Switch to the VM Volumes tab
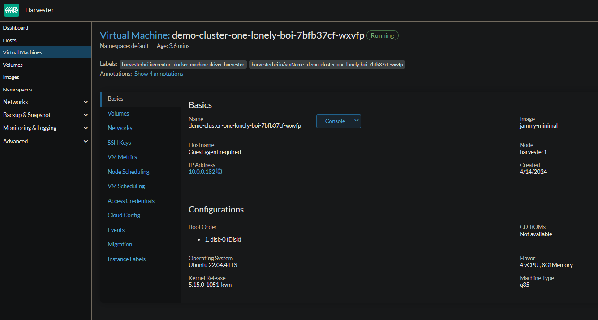Screen dimensions: 598x320 (118, 113)
